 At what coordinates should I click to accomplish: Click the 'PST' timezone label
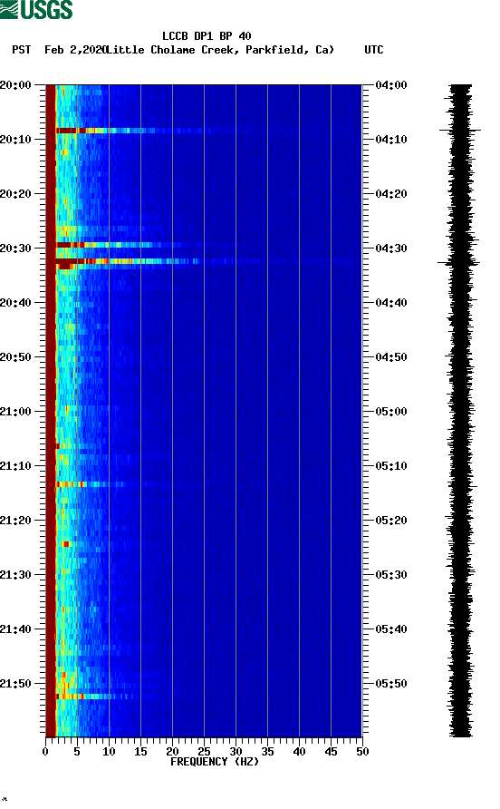point(22,50)
